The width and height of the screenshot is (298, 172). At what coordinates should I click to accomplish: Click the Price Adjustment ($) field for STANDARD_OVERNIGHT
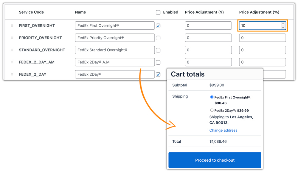click(x=208, y=50)
